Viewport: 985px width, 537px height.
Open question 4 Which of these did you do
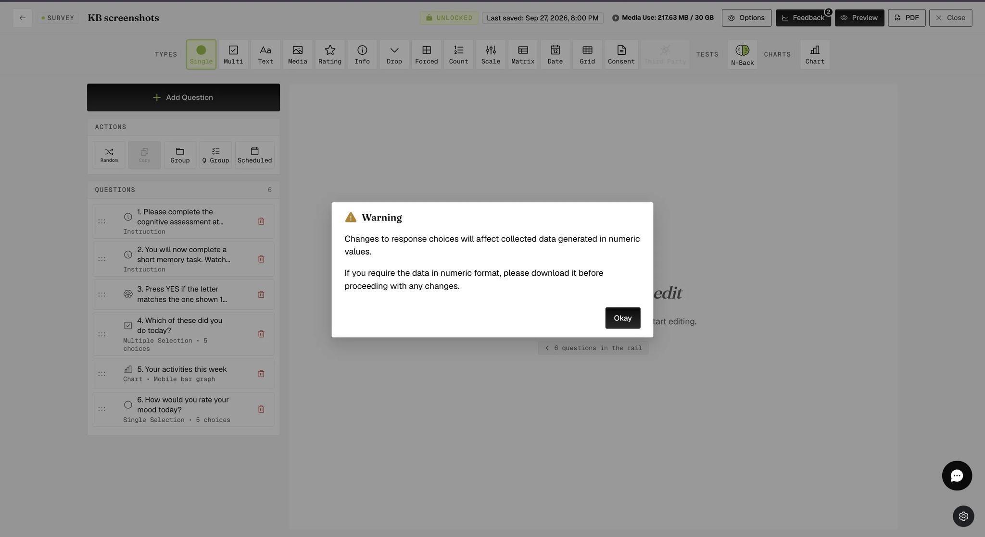[183, 334]
